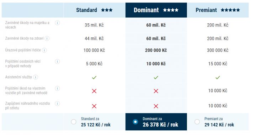Click the Premiant za 29 142 Kč price label

point(219,122)
